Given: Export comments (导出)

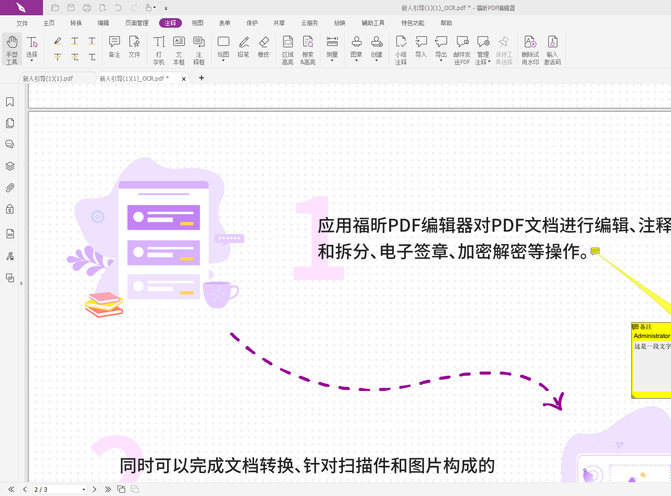Looking at the screenshot, I should [x=441, y=46].
